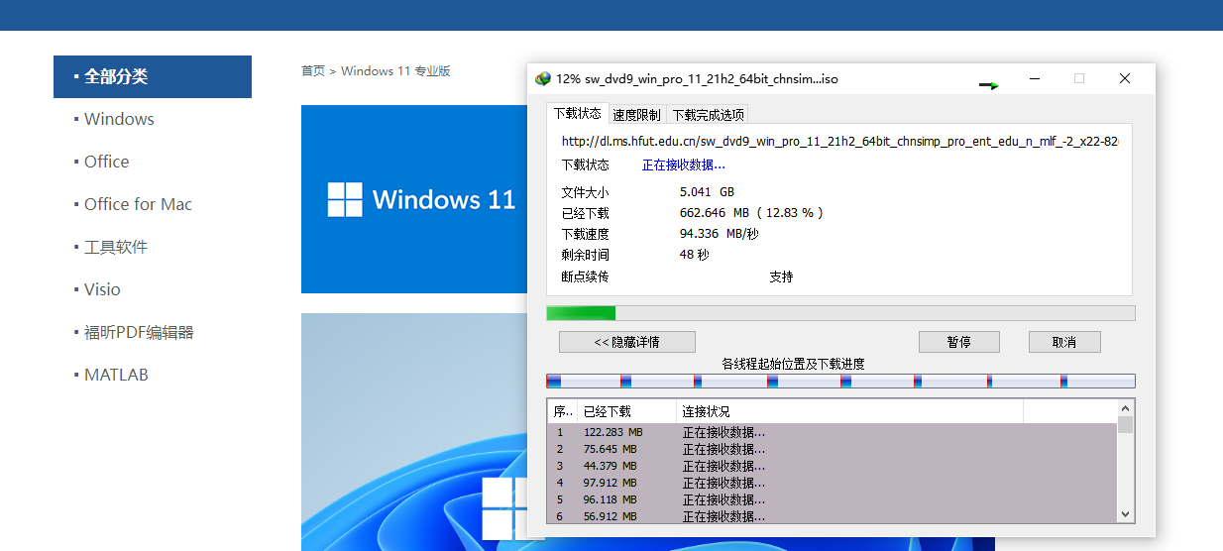The image size is (1223, 551).
Task: Click the 已经下载 column header
Action: coord(626,411)
